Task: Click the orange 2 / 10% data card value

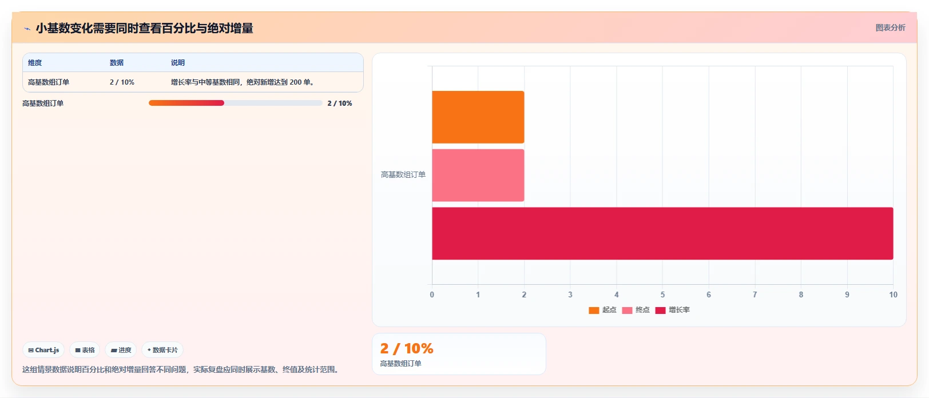Action: [407, 348]
